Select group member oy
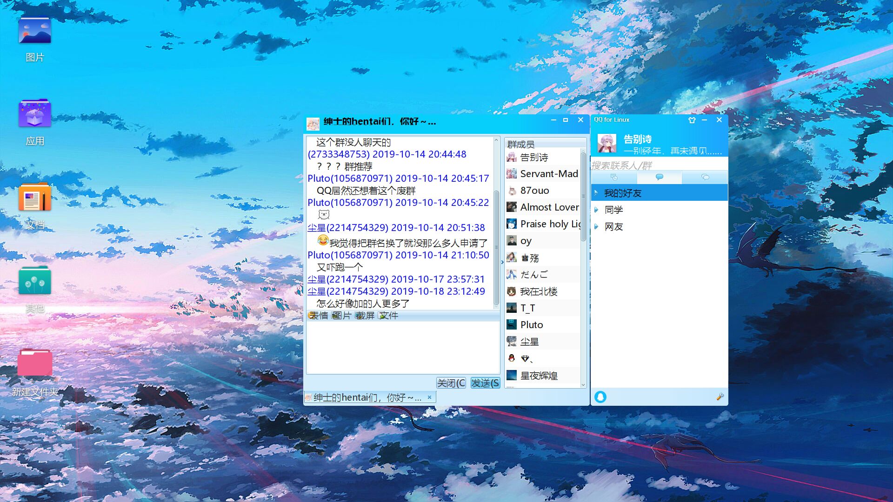 (x=543, y=241)
